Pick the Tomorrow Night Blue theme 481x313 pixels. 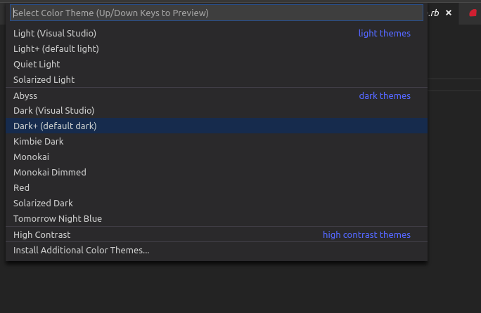pyautogui.click(x=58, y=218)
